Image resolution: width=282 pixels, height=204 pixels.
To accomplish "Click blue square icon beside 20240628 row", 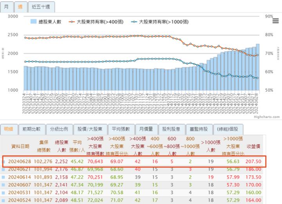I will (x=4, y=161).
